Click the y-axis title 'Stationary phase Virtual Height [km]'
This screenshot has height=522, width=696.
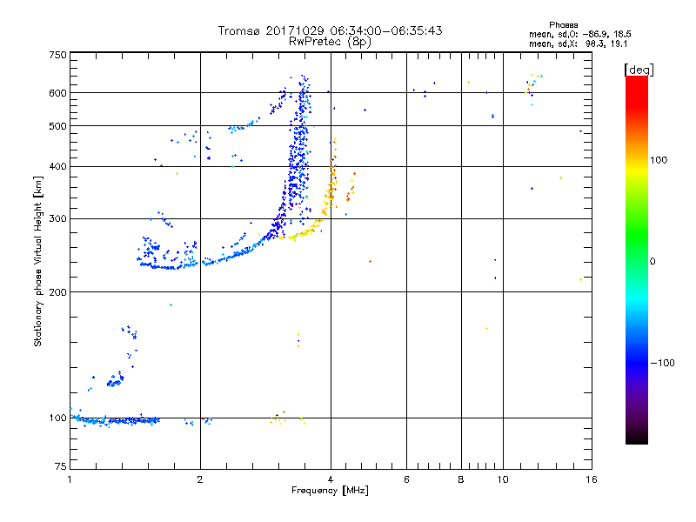38,261
